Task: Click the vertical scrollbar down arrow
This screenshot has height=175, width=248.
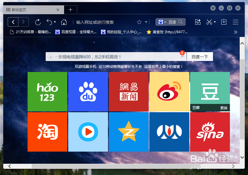Action: point(242,157)
